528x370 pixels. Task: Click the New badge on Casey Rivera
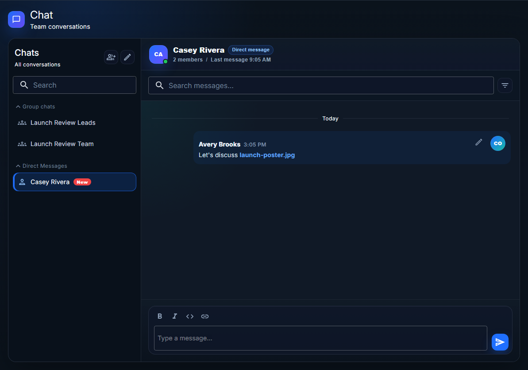tap(82, 182)
